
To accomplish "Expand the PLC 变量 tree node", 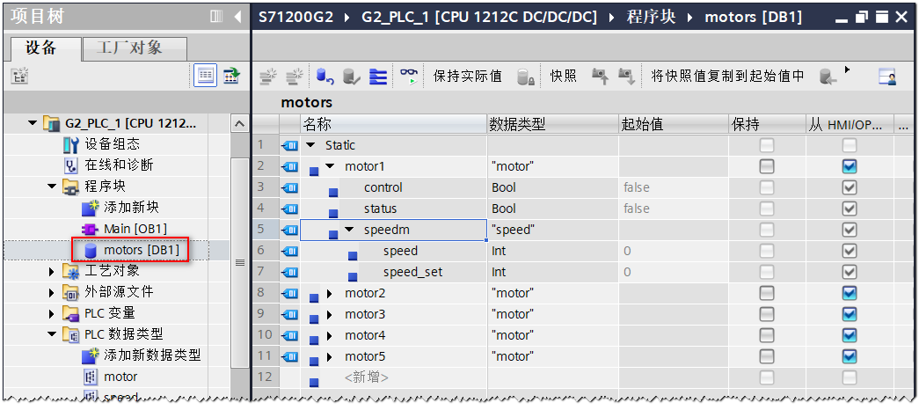I will click(x=52, y=313).
